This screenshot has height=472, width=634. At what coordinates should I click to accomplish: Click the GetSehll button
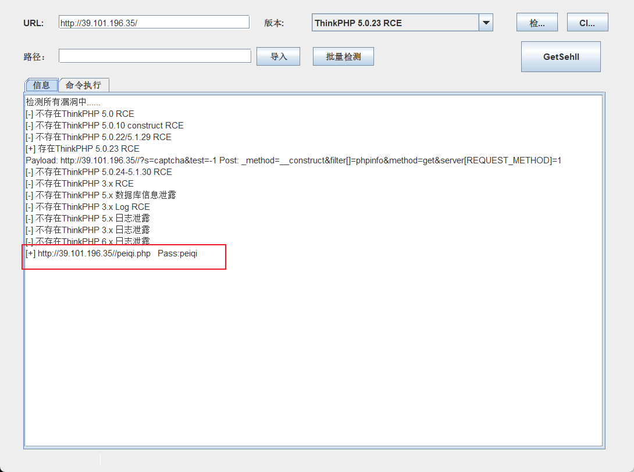(561, 56)
